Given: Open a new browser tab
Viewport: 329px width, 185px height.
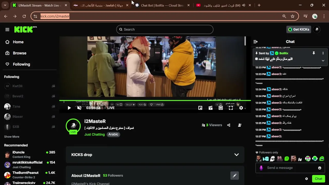Looking at the screenshot, I should 259,5.
